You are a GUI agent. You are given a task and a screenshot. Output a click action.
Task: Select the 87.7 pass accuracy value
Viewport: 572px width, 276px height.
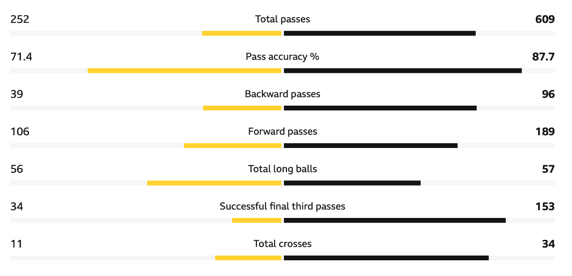coord(543,57)
